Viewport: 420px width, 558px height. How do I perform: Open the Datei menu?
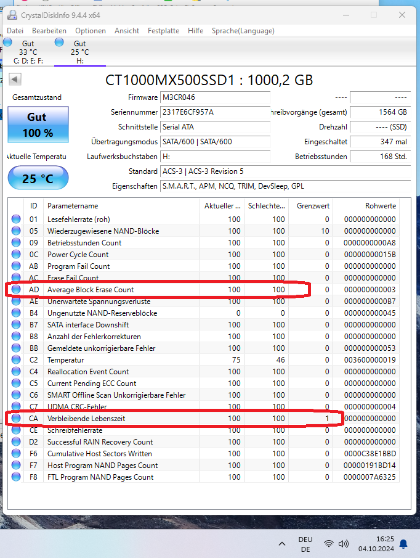(15, 31)
